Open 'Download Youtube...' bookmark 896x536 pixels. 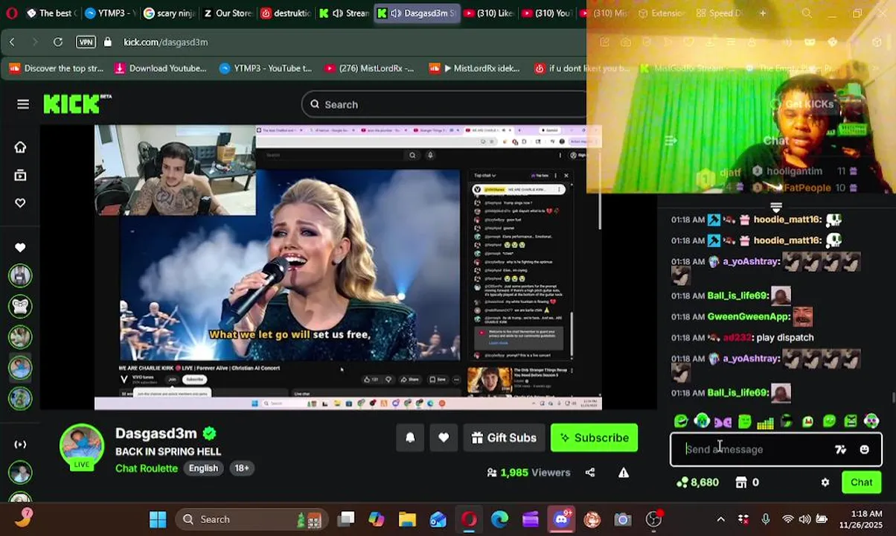[160, 68]
